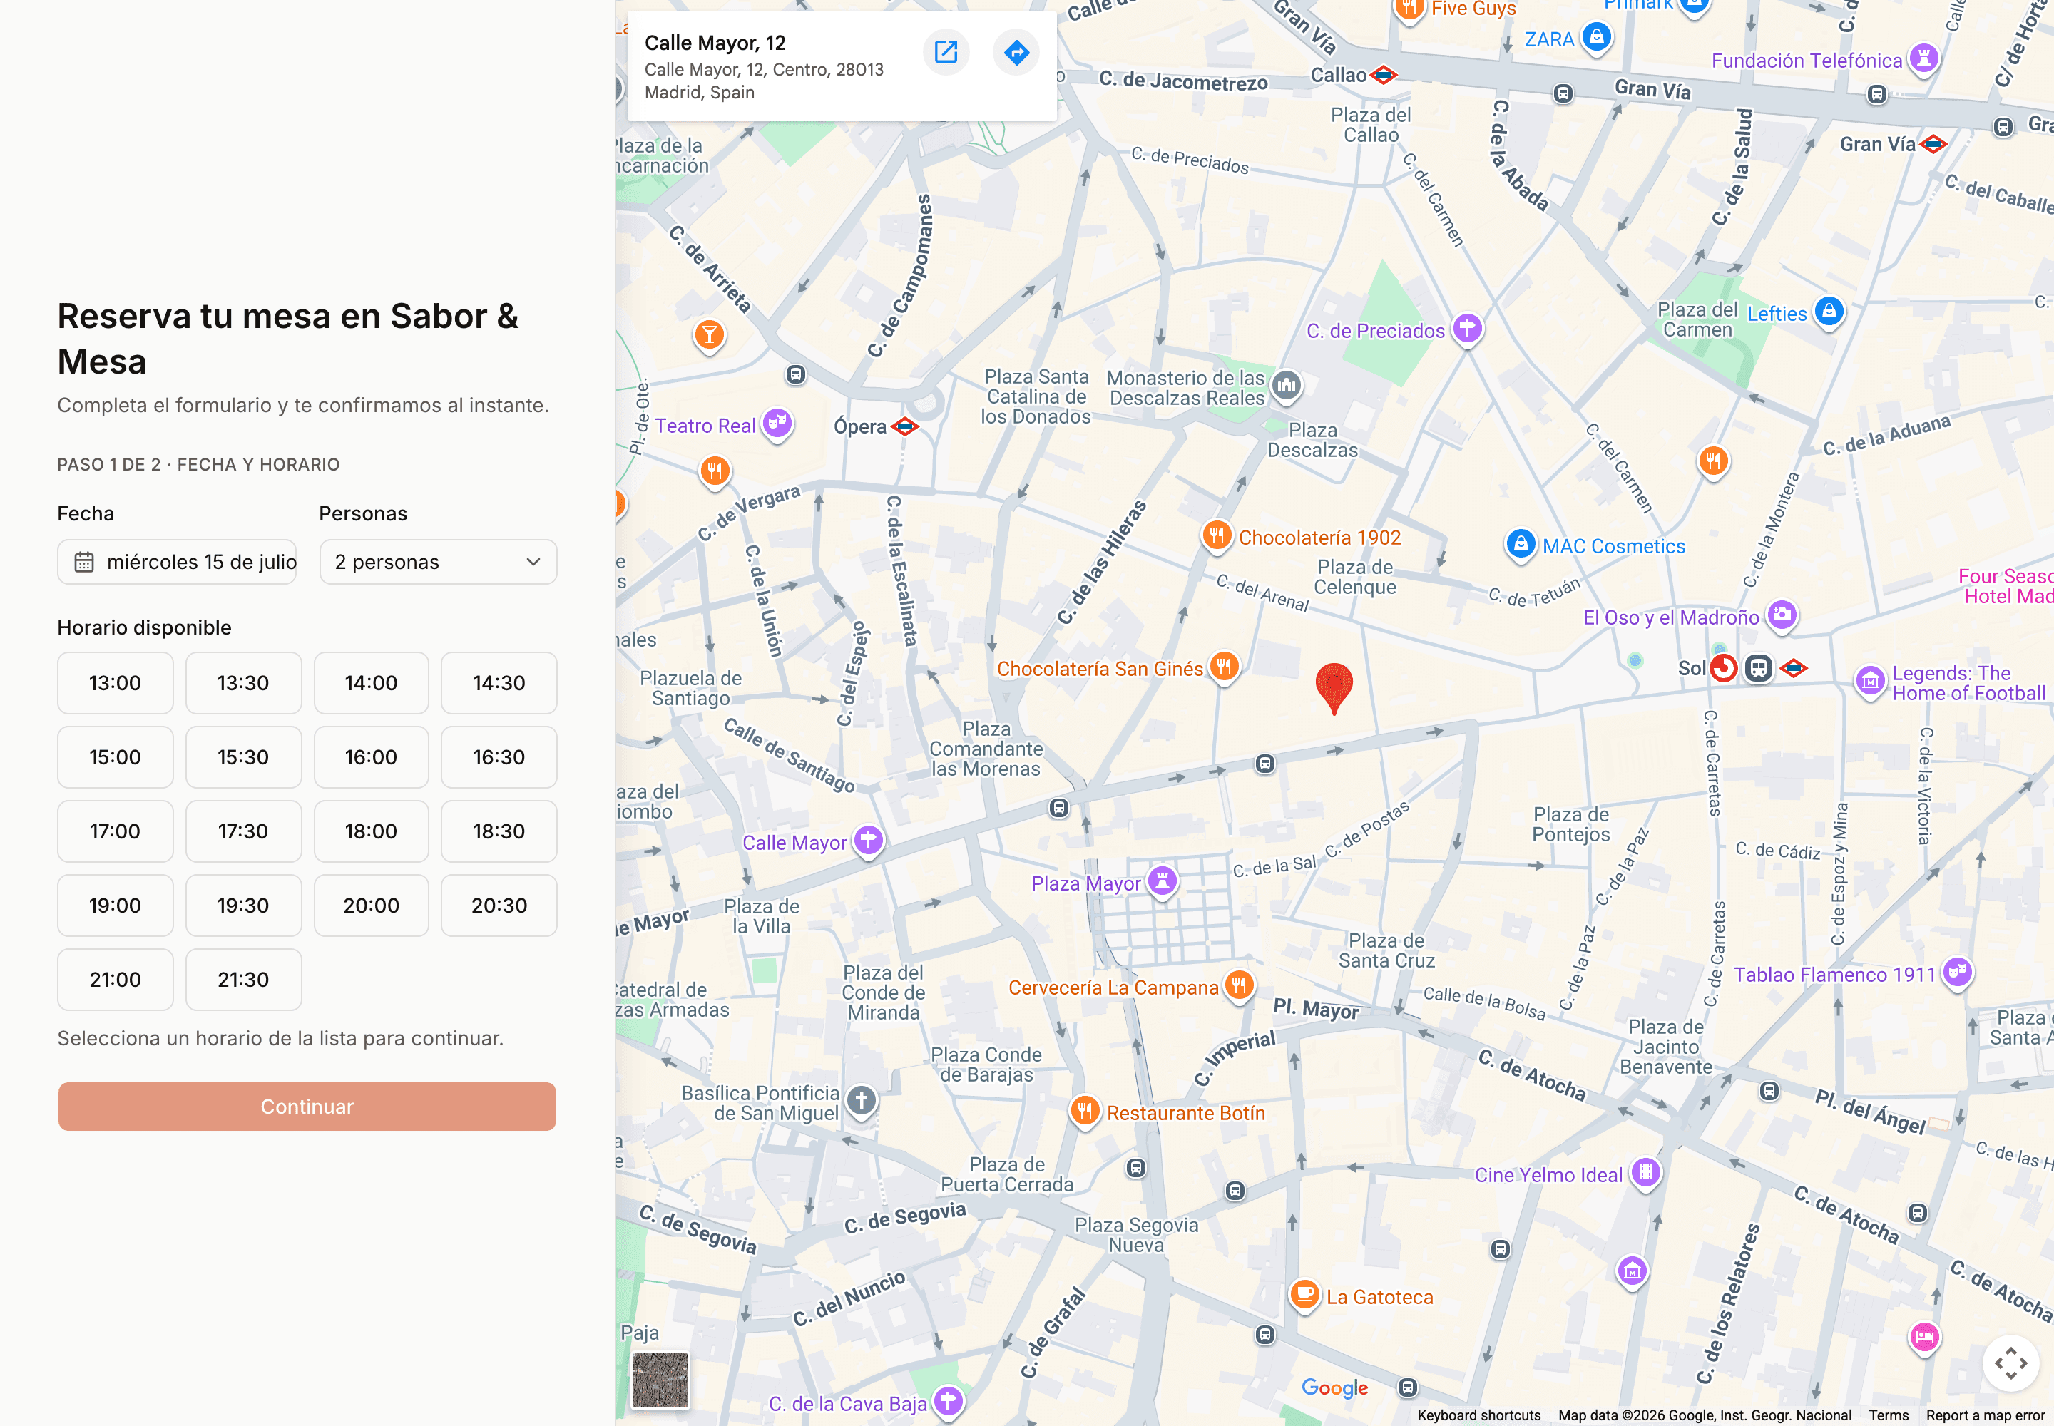This screenshot has width=2054, height=1426.
Task: Choose the 17:30 time slot
Action: click(243, 831)
